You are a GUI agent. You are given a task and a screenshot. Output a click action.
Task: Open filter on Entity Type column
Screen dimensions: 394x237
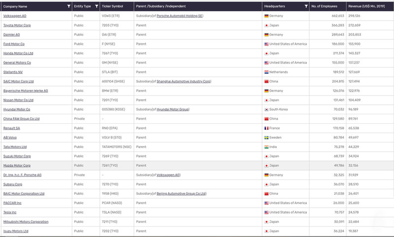[x=97, y=6]
